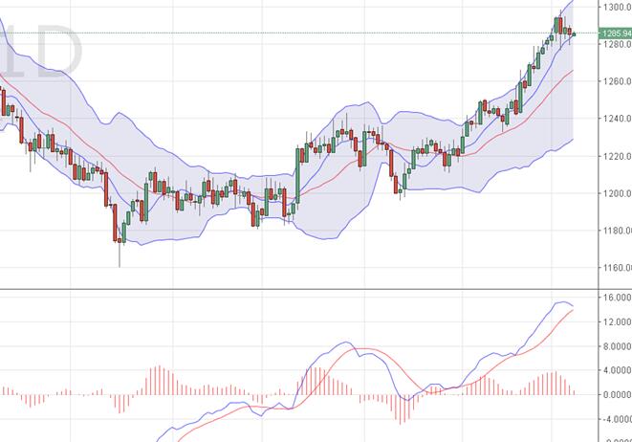
Task: Click the 16.000 MACD axis label
Action: 616,298
